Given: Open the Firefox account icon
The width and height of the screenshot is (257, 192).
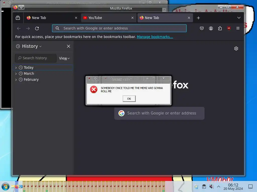Looking at the screenshot, I should tap(211, 28).
